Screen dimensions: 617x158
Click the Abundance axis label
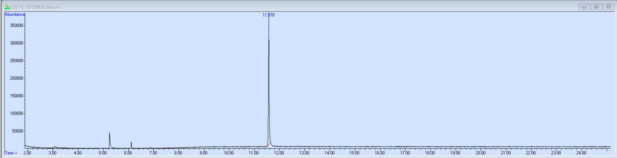tap(15, 15)
